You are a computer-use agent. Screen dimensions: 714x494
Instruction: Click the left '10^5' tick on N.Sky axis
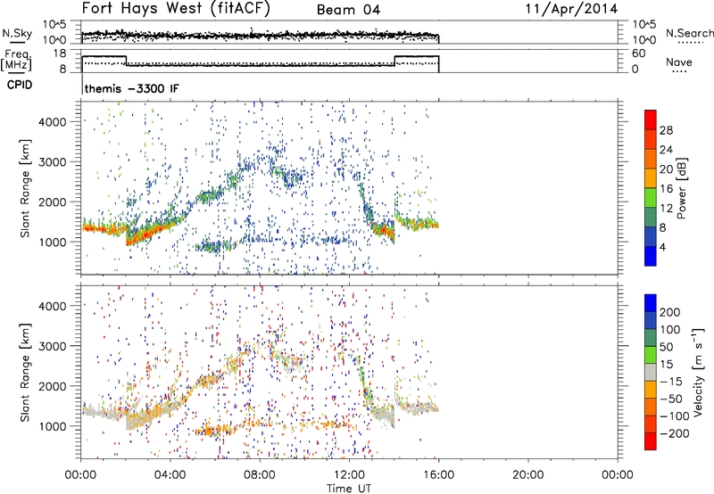(x=54, y=25)
